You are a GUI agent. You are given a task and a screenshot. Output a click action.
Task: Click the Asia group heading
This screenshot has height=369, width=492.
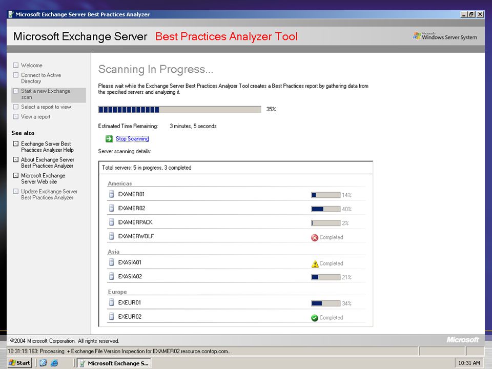click(114, 252)
